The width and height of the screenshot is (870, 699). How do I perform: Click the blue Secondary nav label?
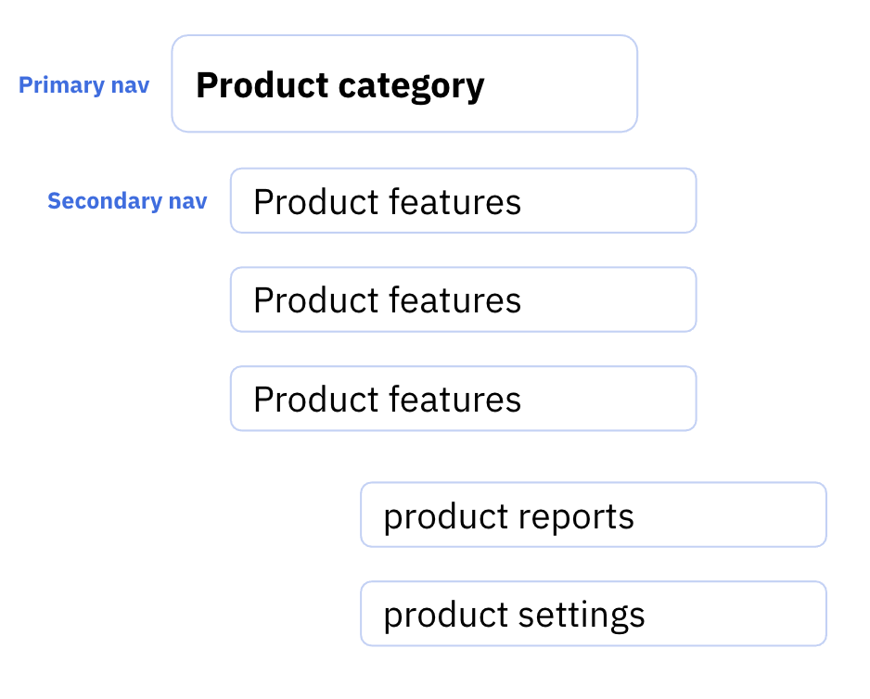click(127, 201)
